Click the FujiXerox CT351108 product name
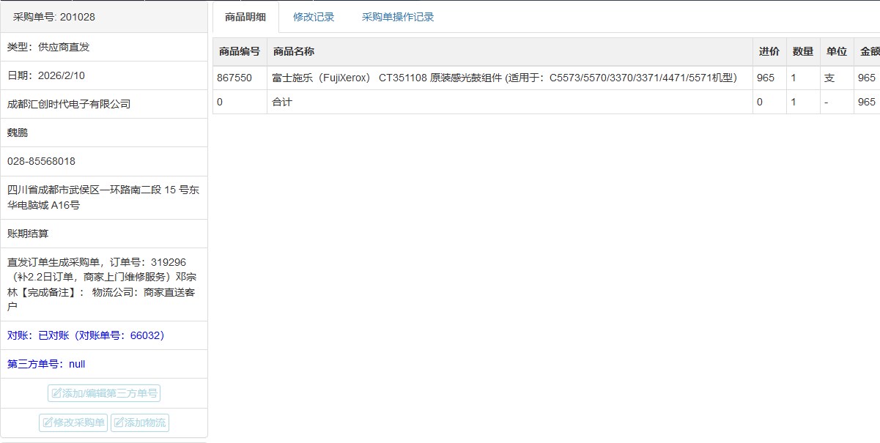Image resolution: width=880 pixels, height=443 pixels. tap(504, 78)
